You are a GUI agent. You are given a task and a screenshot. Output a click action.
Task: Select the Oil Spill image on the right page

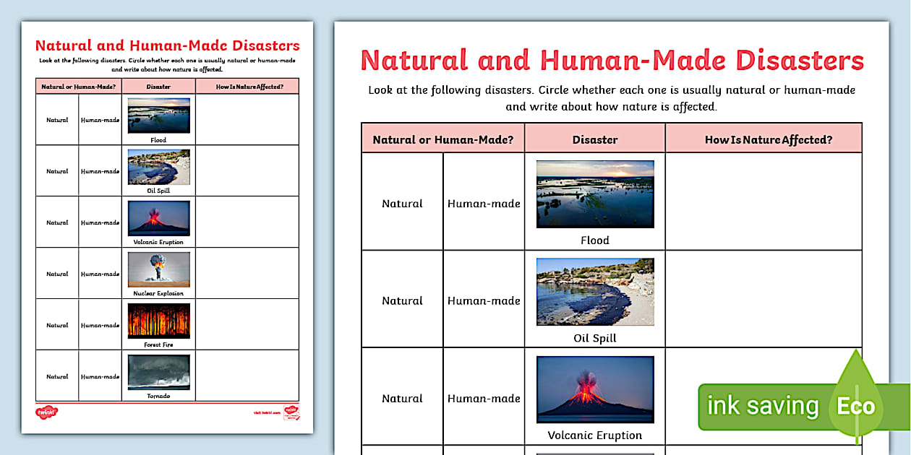pos(594,290)
